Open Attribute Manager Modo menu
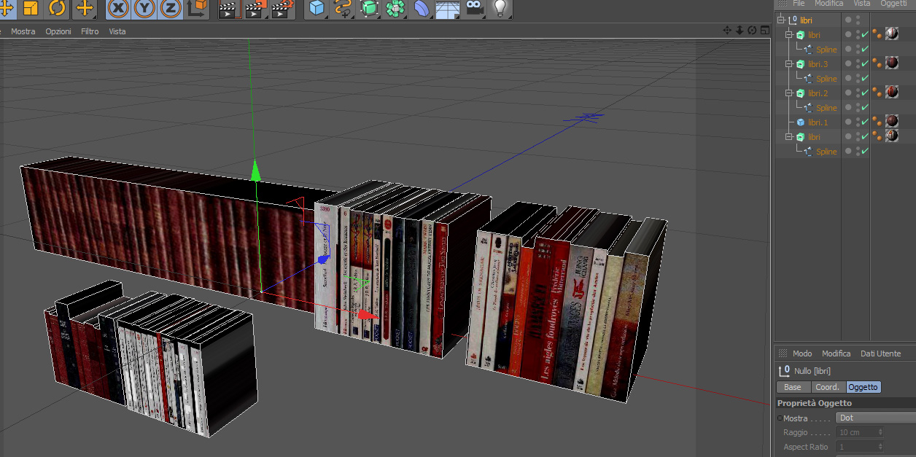Image resolution: width=916 pixels, height=457 pixels. [x=802, y=353]
